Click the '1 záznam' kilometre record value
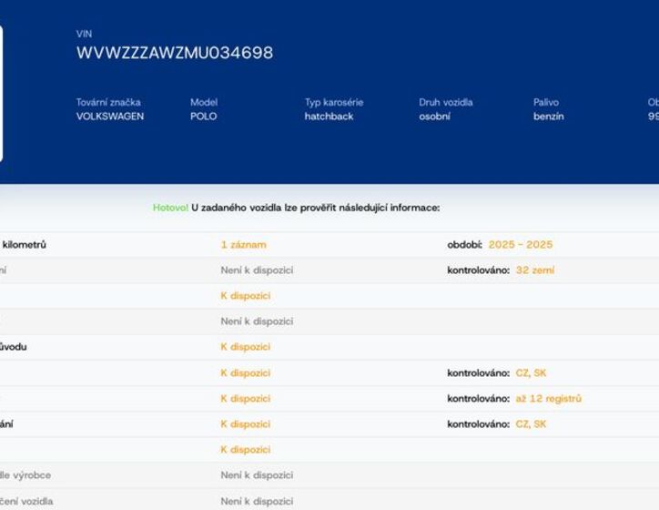Image resolution: width=659 pixels, height=510 pixels. 243,245
